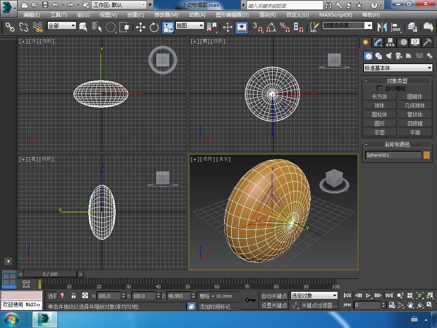Open the Modify panel tab

pyautogui.click(x=378, y=42)
